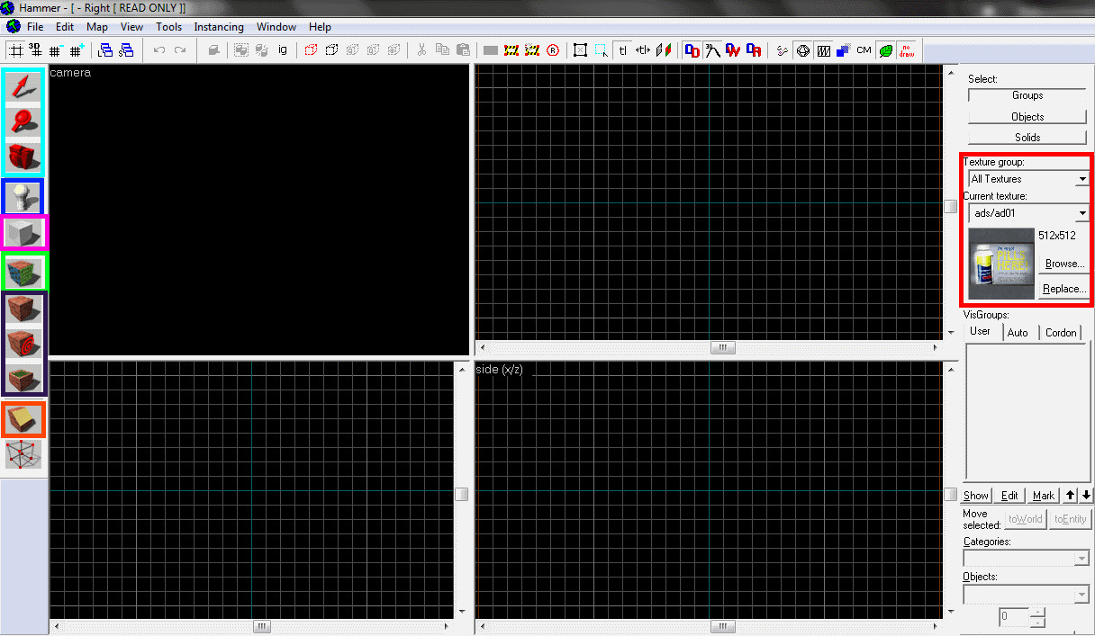The width and height of the screenshot is (1095, 636).
Task: Toggle the 3D grid display
Action: [x=36, y=50]
